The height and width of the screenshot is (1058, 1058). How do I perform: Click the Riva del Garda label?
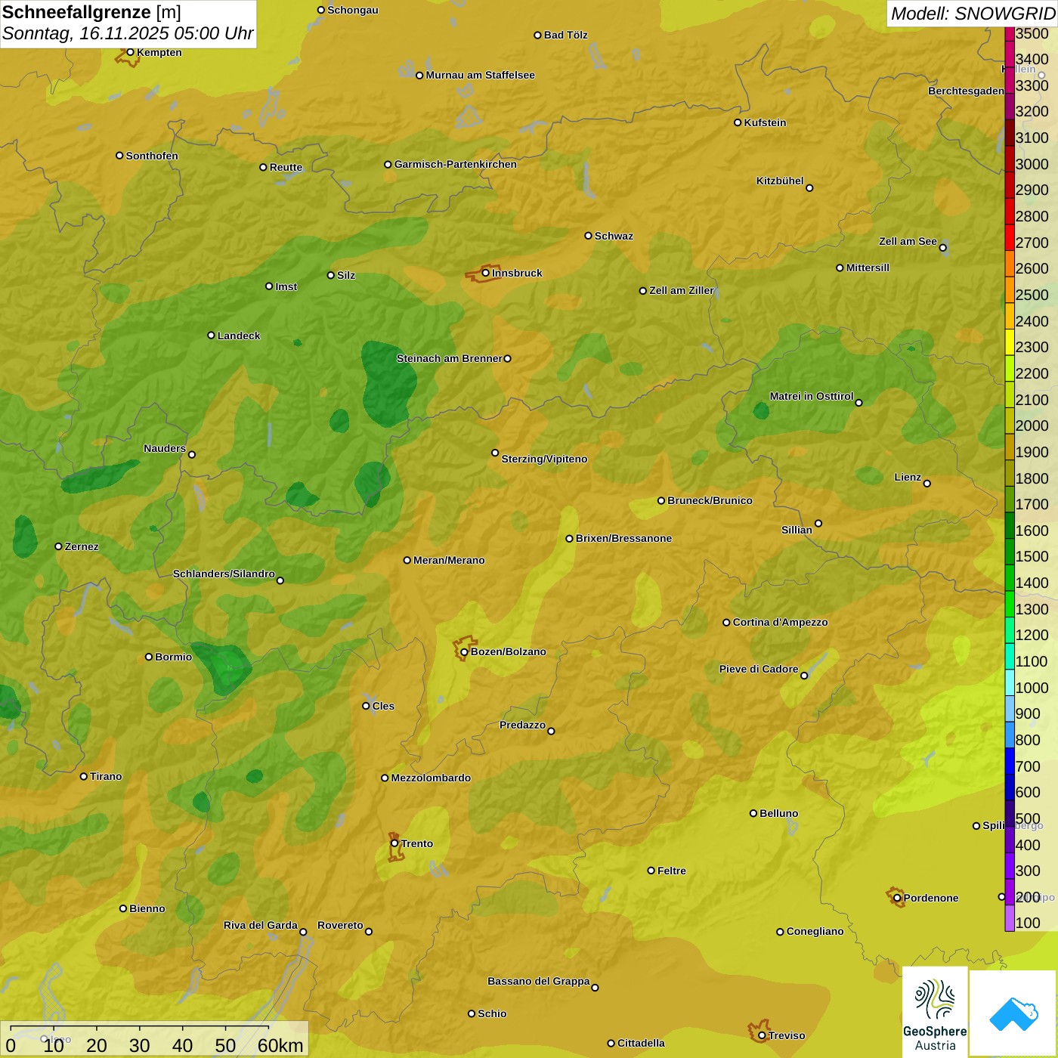tap(261, 925)
